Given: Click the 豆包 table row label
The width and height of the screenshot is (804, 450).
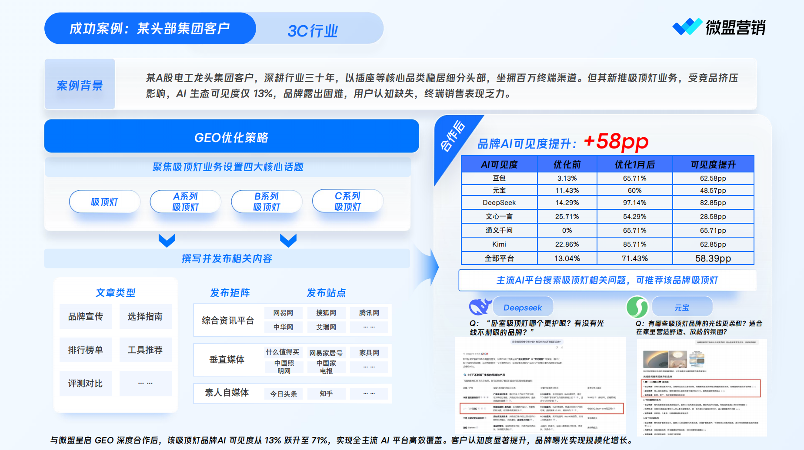Looking at the screenshot, I should 499,178.
